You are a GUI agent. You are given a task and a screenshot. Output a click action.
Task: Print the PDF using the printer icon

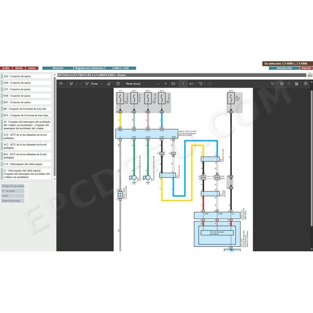pos(282,84)
